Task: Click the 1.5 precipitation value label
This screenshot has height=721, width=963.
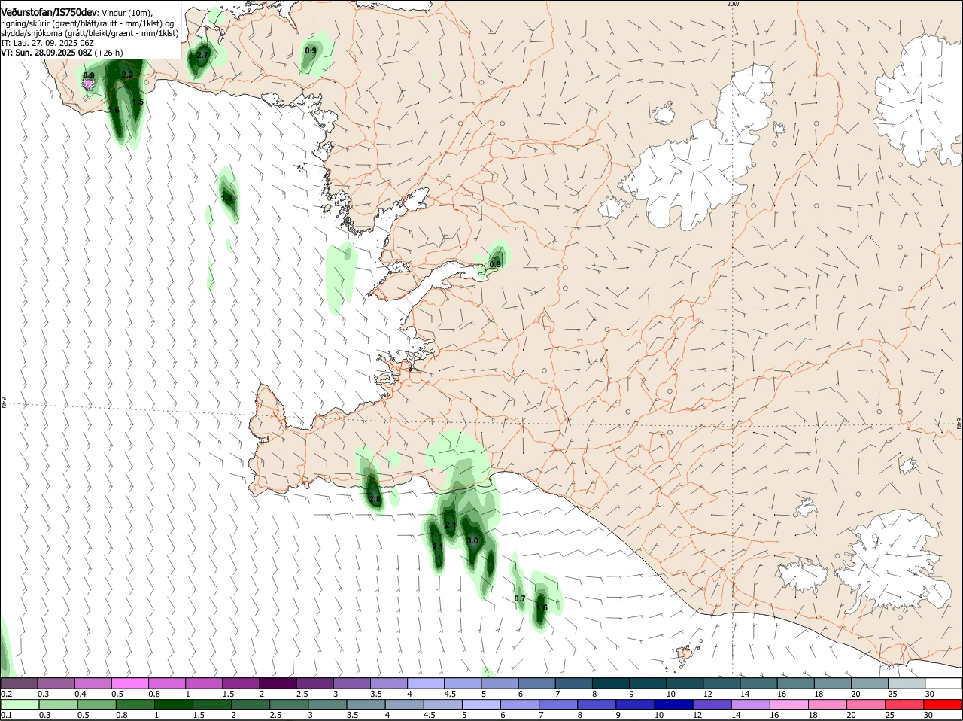Action: (x=138, y=102)
